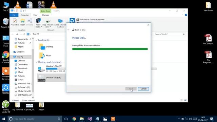Viewport: 217px width, 122px height.
Task: Click the Explorer forward navigation arrow
Action: pyautogui.click(x=17, y=34)
